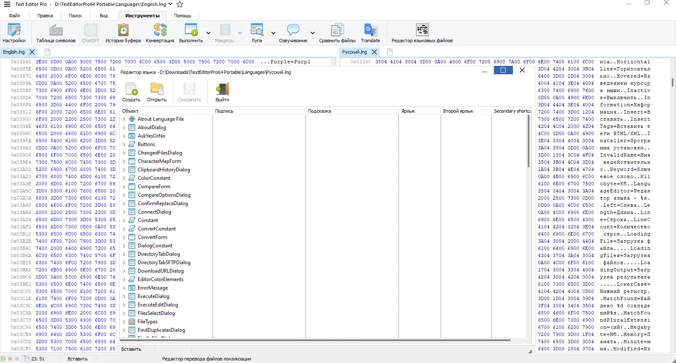676x363 pixels.
Task: Open the Правка menu tab
Action: (45, 16)
